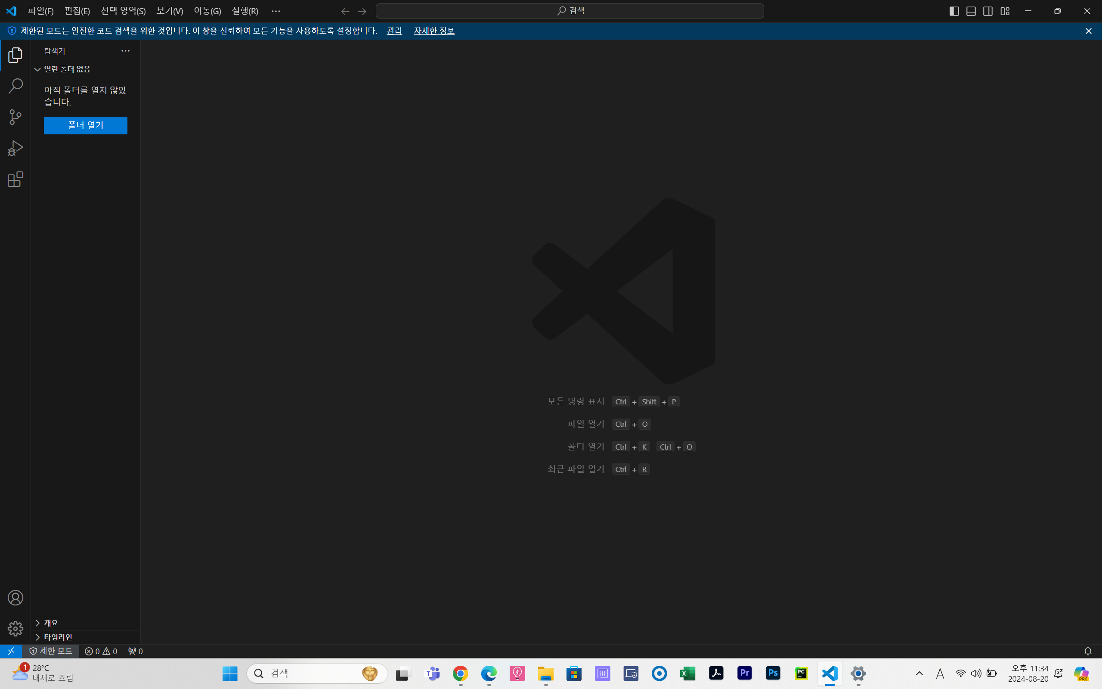Open the 실행(R) menu
The height and width of the screenshot is (689, 1102).
pyautogui.click(x=245, y=11)
